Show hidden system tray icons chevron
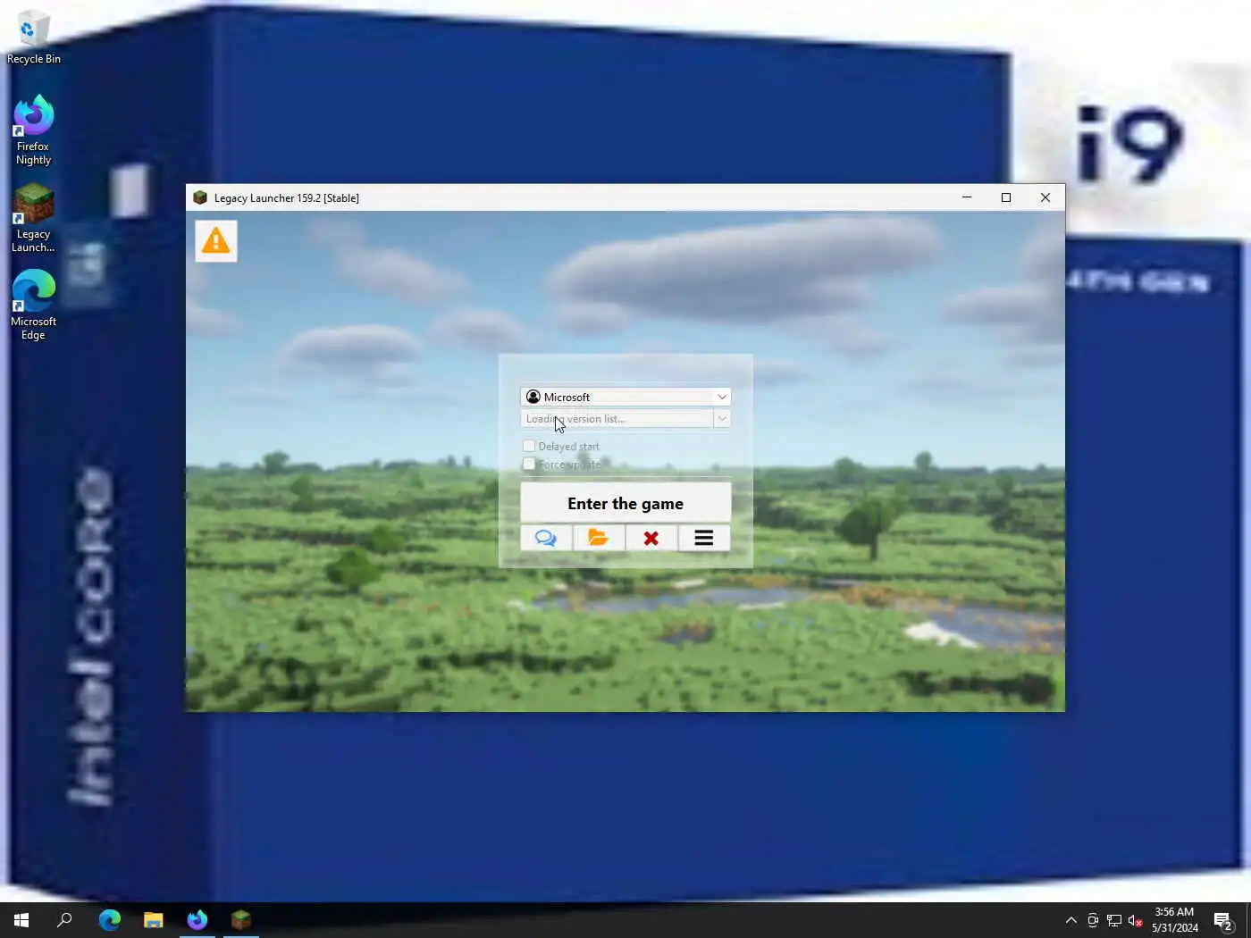This screenshot has width=1251, height=938. click(x=1070, y=920)
